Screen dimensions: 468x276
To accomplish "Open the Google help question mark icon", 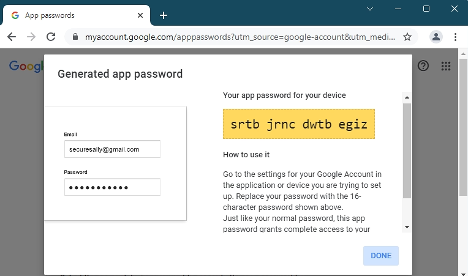I will (x=423, y=65).
